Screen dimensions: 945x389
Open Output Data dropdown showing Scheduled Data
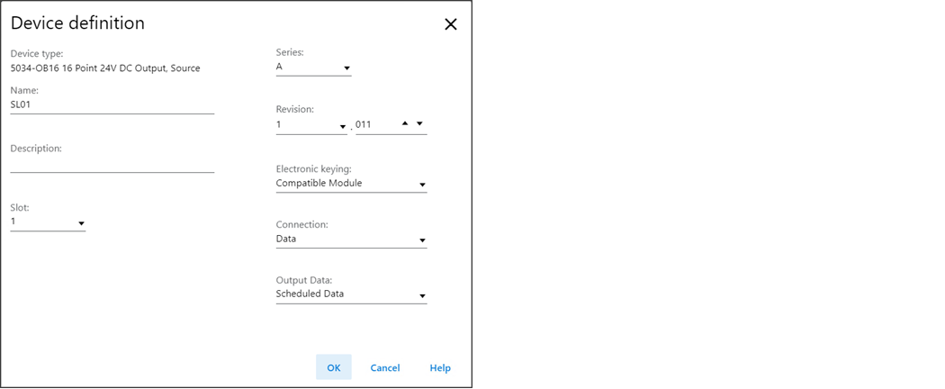pos(351,294)
